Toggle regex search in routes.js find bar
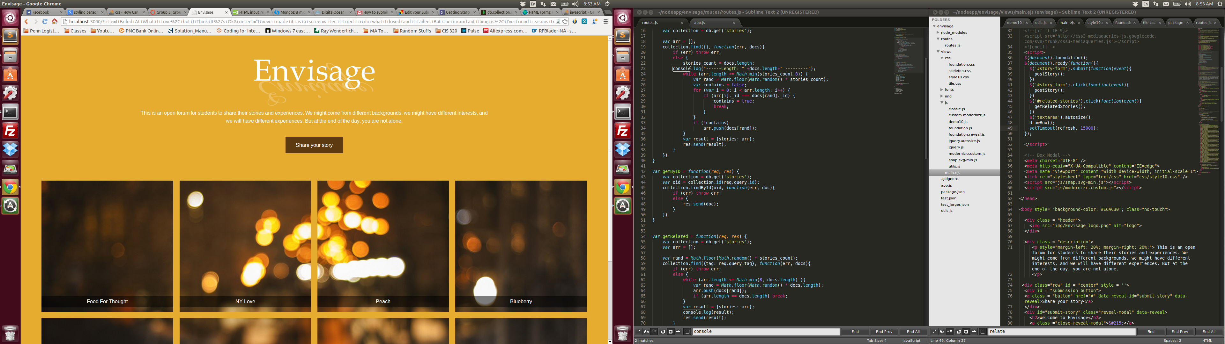 [639, 332]
